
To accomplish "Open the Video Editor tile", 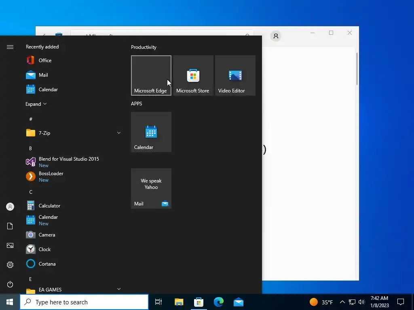I will click(x=235, y=75).
